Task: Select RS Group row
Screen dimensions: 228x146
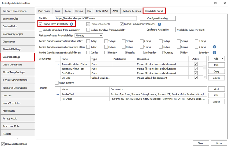Action: 131,99
